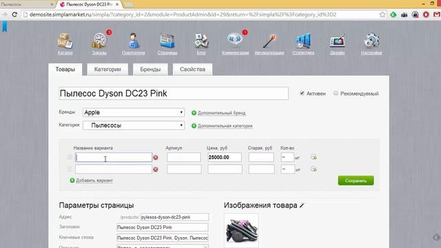Open the green diamond browser extension
Screen dimensions: 441x248
tap(393, 14)
